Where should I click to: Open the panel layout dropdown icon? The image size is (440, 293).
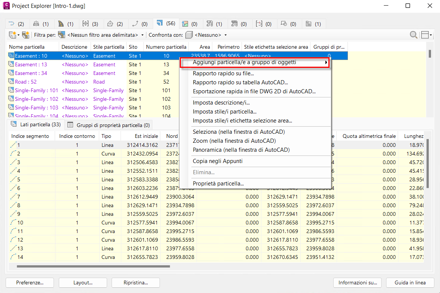tap(426, 35)
